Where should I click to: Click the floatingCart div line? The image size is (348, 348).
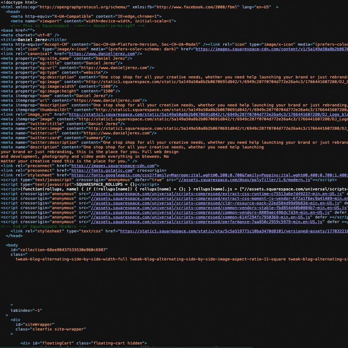(x=84, y=343)
